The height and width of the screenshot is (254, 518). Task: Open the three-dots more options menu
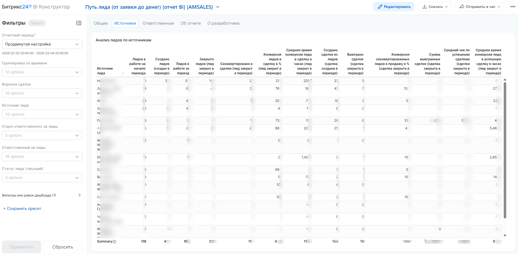coord(513,7)
